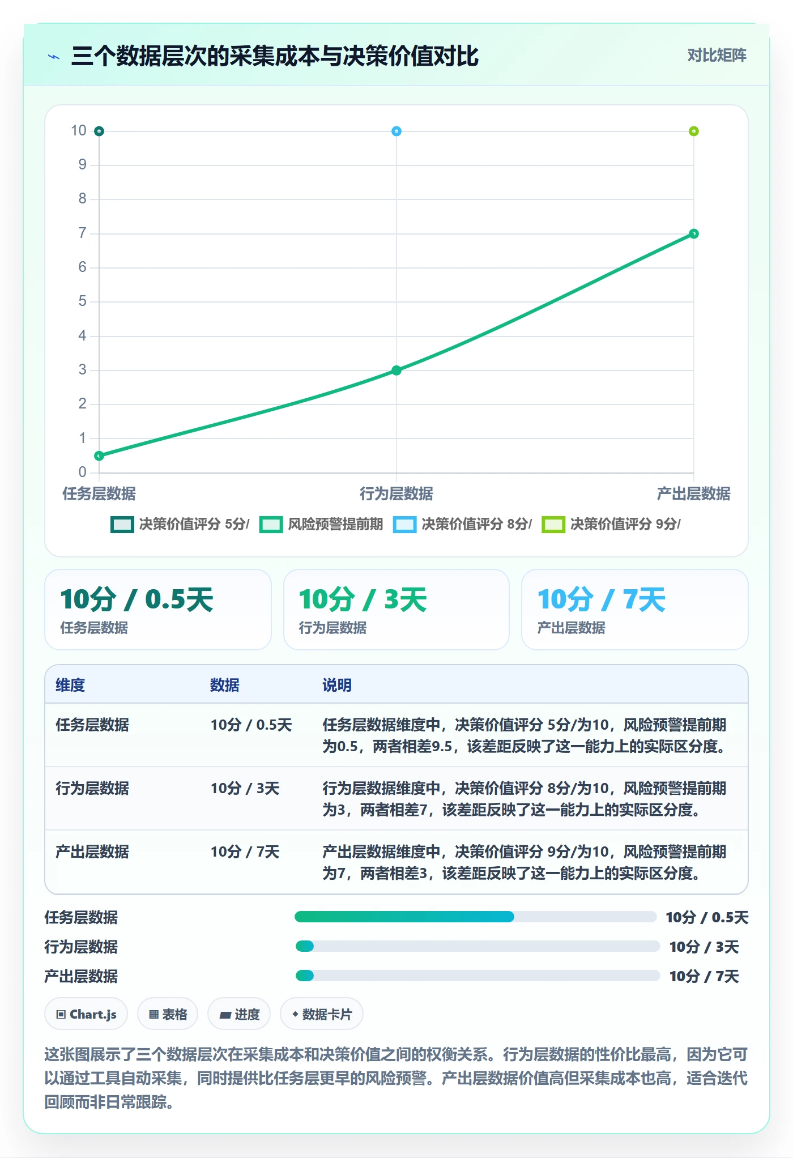This screenshot has width=793, height=1158.
Task: Select the Chart.js tag
Action: click(86, 1014)
